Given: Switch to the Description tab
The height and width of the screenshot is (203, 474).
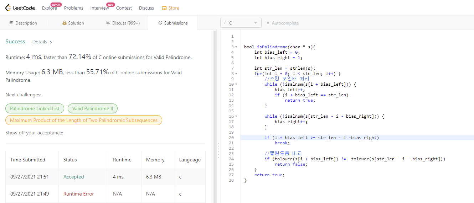Looking at the screenshot, I should point(24,23).
